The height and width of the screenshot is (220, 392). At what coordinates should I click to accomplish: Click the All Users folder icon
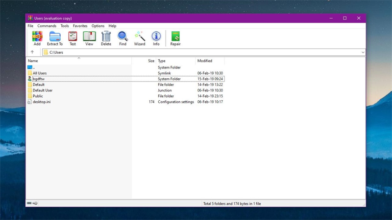(30, 73)
